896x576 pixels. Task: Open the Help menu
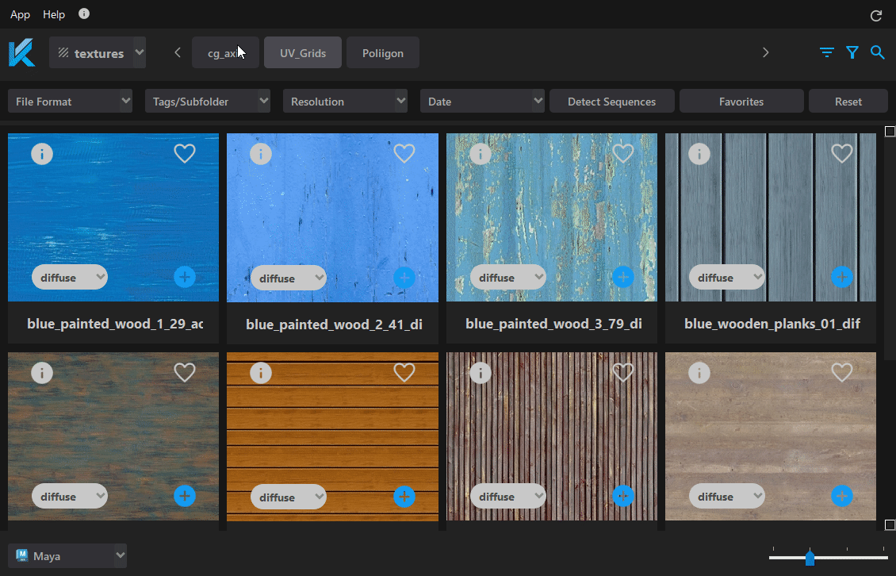tap(54, 14)
